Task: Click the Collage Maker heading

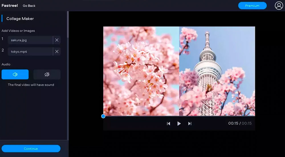Action: click(20, 19)
